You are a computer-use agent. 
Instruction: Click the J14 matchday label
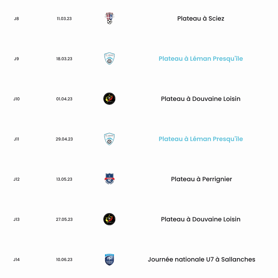point(16,259)
